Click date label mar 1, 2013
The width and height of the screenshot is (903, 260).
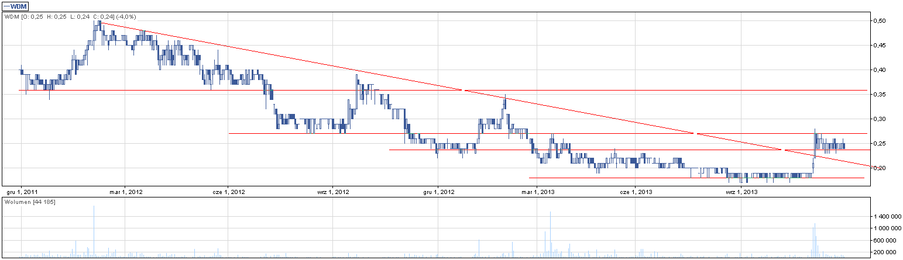[x=538, y=191]
